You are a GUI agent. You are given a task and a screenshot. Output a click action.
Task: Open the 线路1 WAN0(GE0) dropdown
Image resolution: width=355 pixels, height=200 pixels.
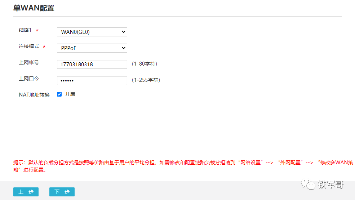(x=92, y=32)
